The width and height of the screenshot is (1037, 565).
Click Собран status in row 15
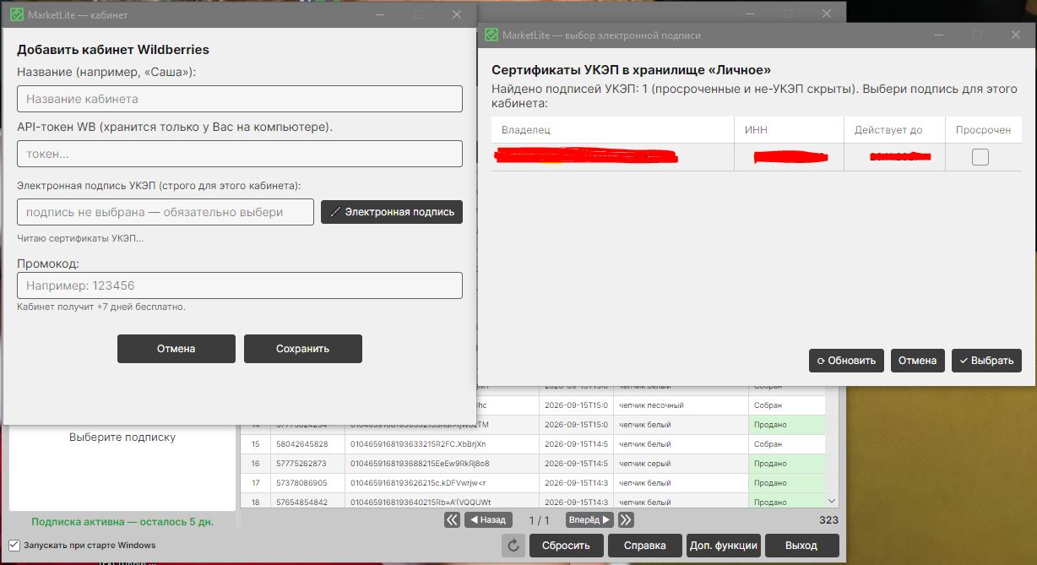786,444
